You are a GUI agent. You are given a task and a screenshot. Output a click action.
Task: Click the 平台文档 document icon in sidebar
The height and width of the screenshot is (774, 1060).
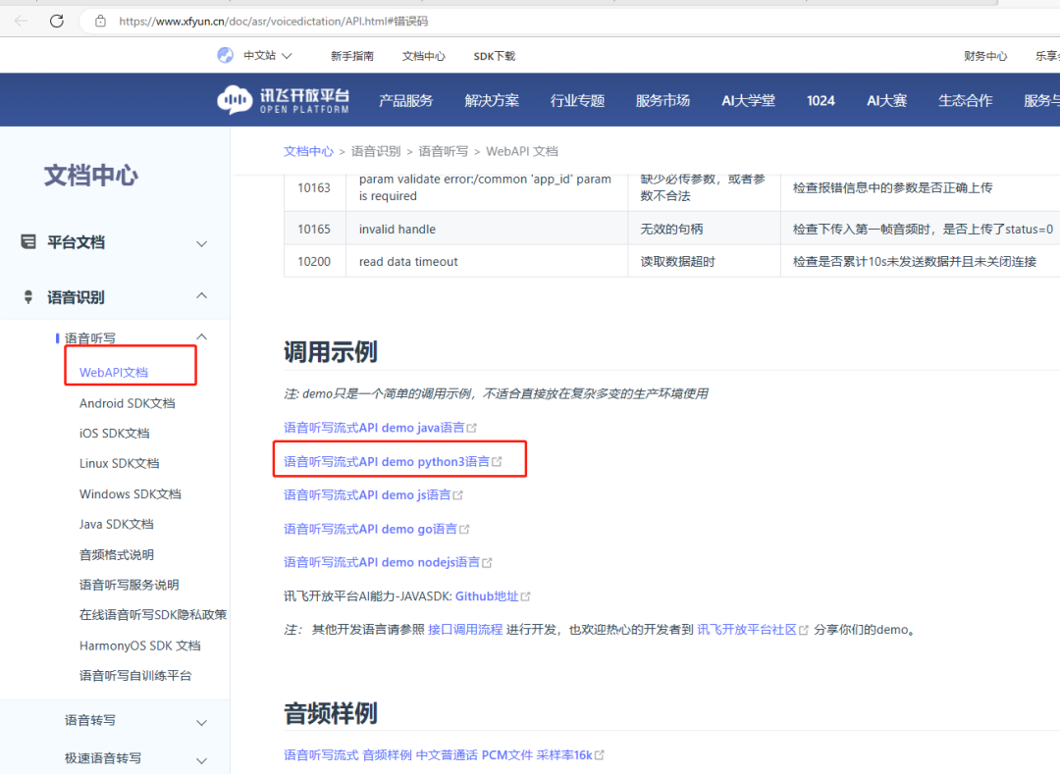point(28,241)
